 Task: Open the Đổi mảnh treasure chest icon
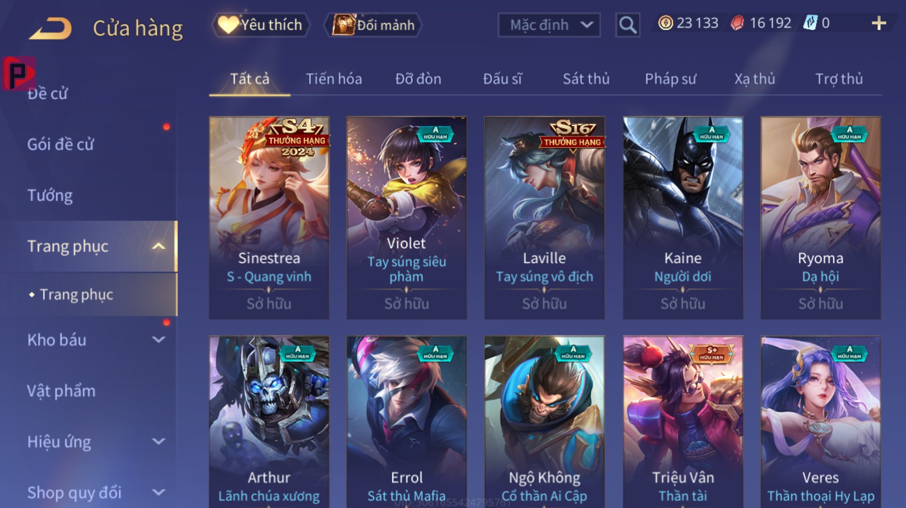click(343, 25)
